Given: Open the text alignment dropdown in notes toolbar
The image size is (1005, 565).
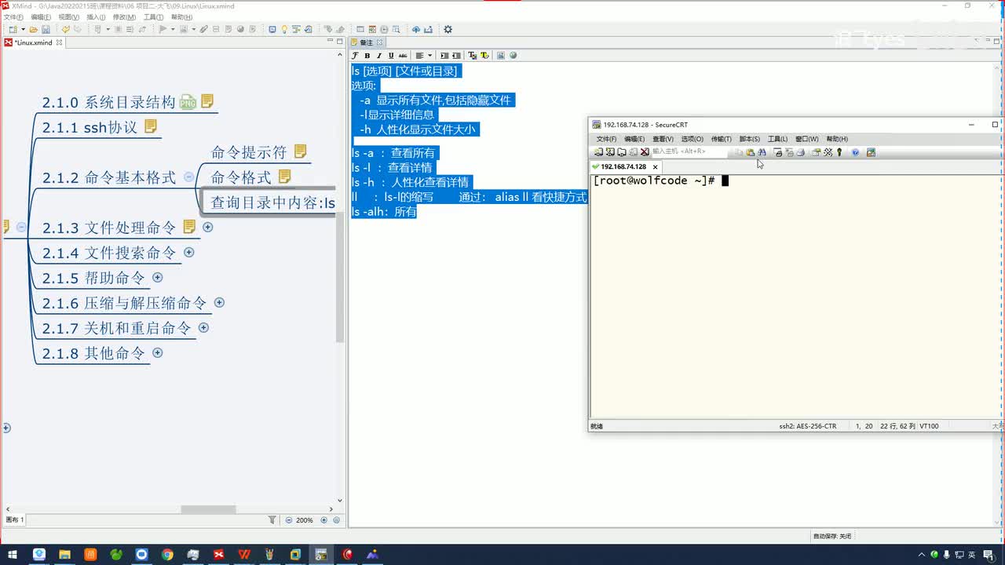Looking at the screenshot, I should [x=429, y=56].
